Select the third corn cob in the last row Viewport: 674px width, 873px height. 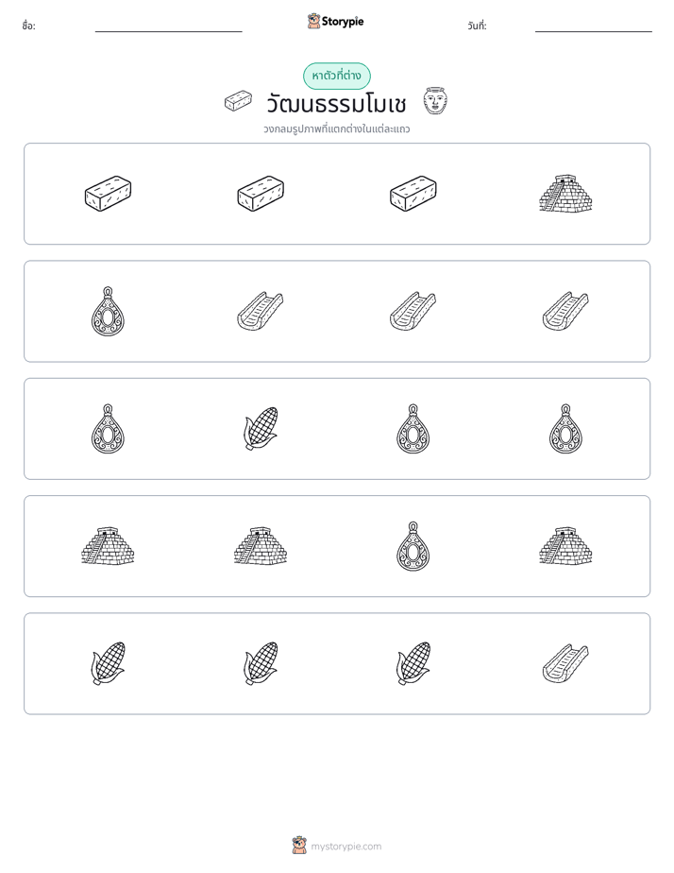(413, 663)
